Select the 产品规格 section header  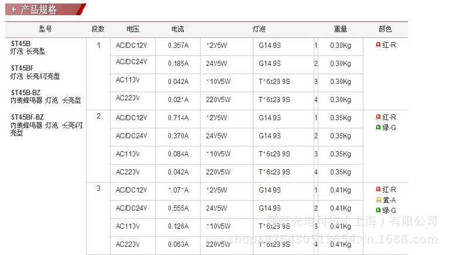[x=39, y=10]
